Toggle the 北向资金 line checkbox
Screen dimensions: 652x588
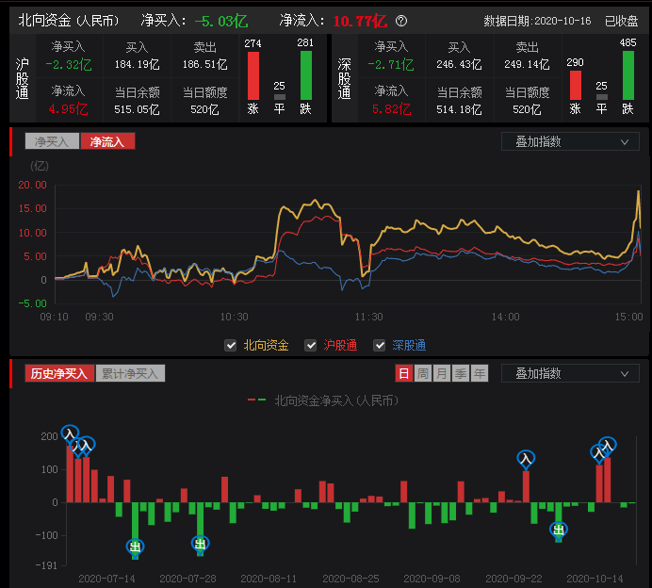(x=230, y=345)
